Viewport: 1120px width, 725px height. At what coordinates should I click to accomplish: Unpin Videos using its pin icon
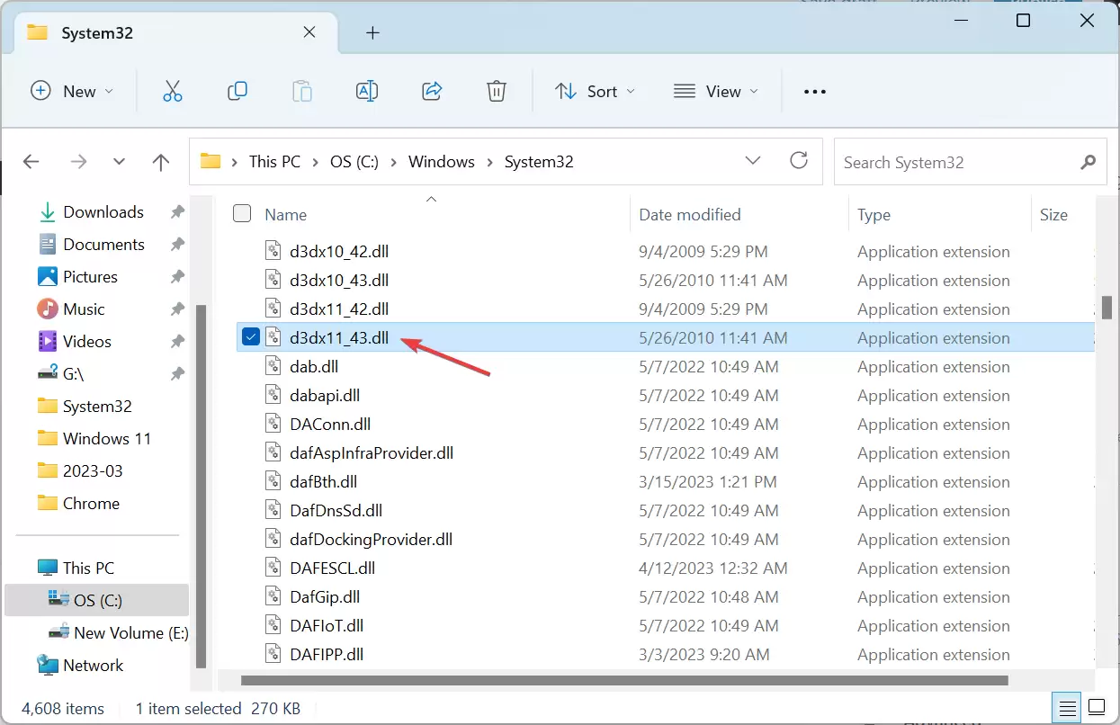click(x=178, y=342)
